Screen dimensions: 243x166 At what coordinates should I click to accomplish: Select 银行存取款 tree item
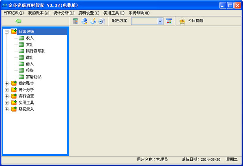(35, 51)
